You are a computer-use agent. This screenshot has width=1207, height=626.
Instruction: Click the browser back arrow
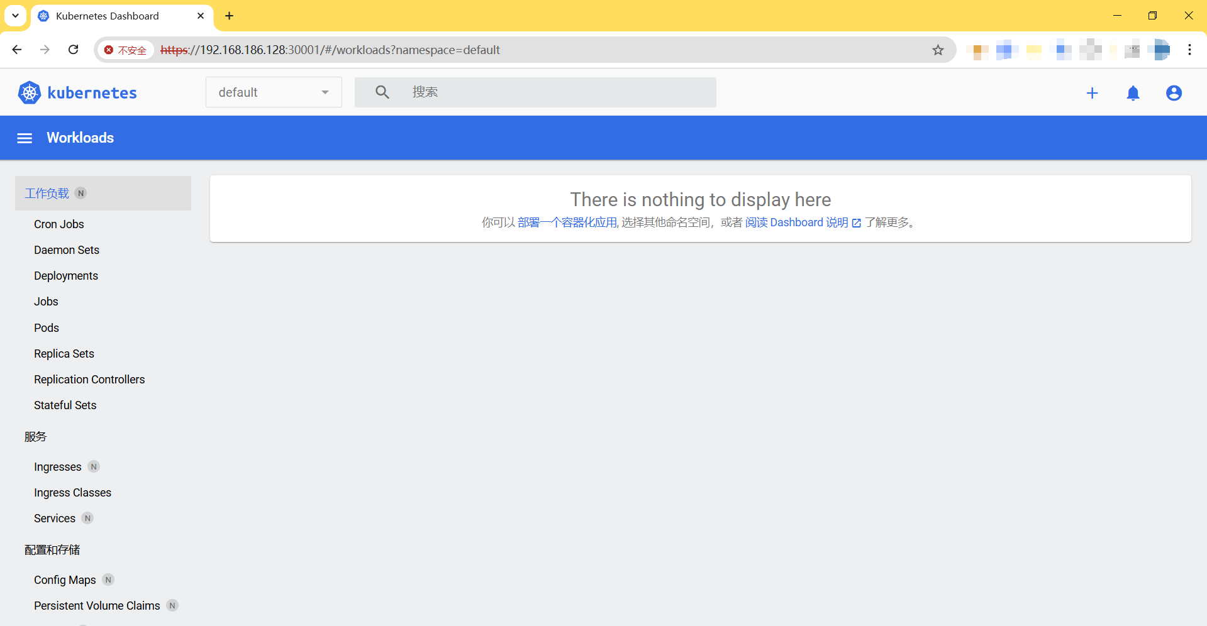tap(17, 50)
